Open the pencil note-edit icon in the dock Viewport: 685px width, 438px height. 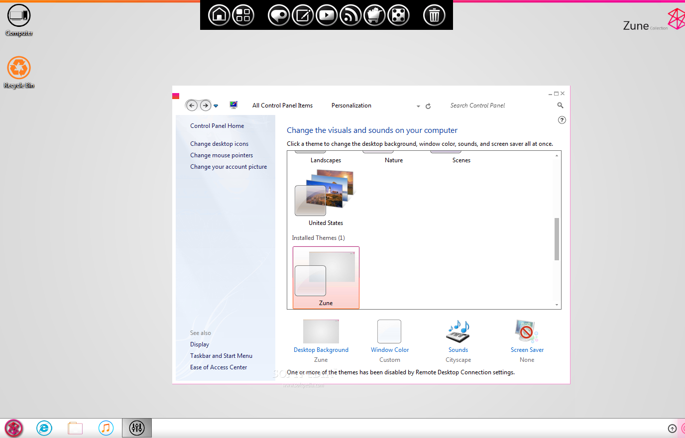coord(303,15)
